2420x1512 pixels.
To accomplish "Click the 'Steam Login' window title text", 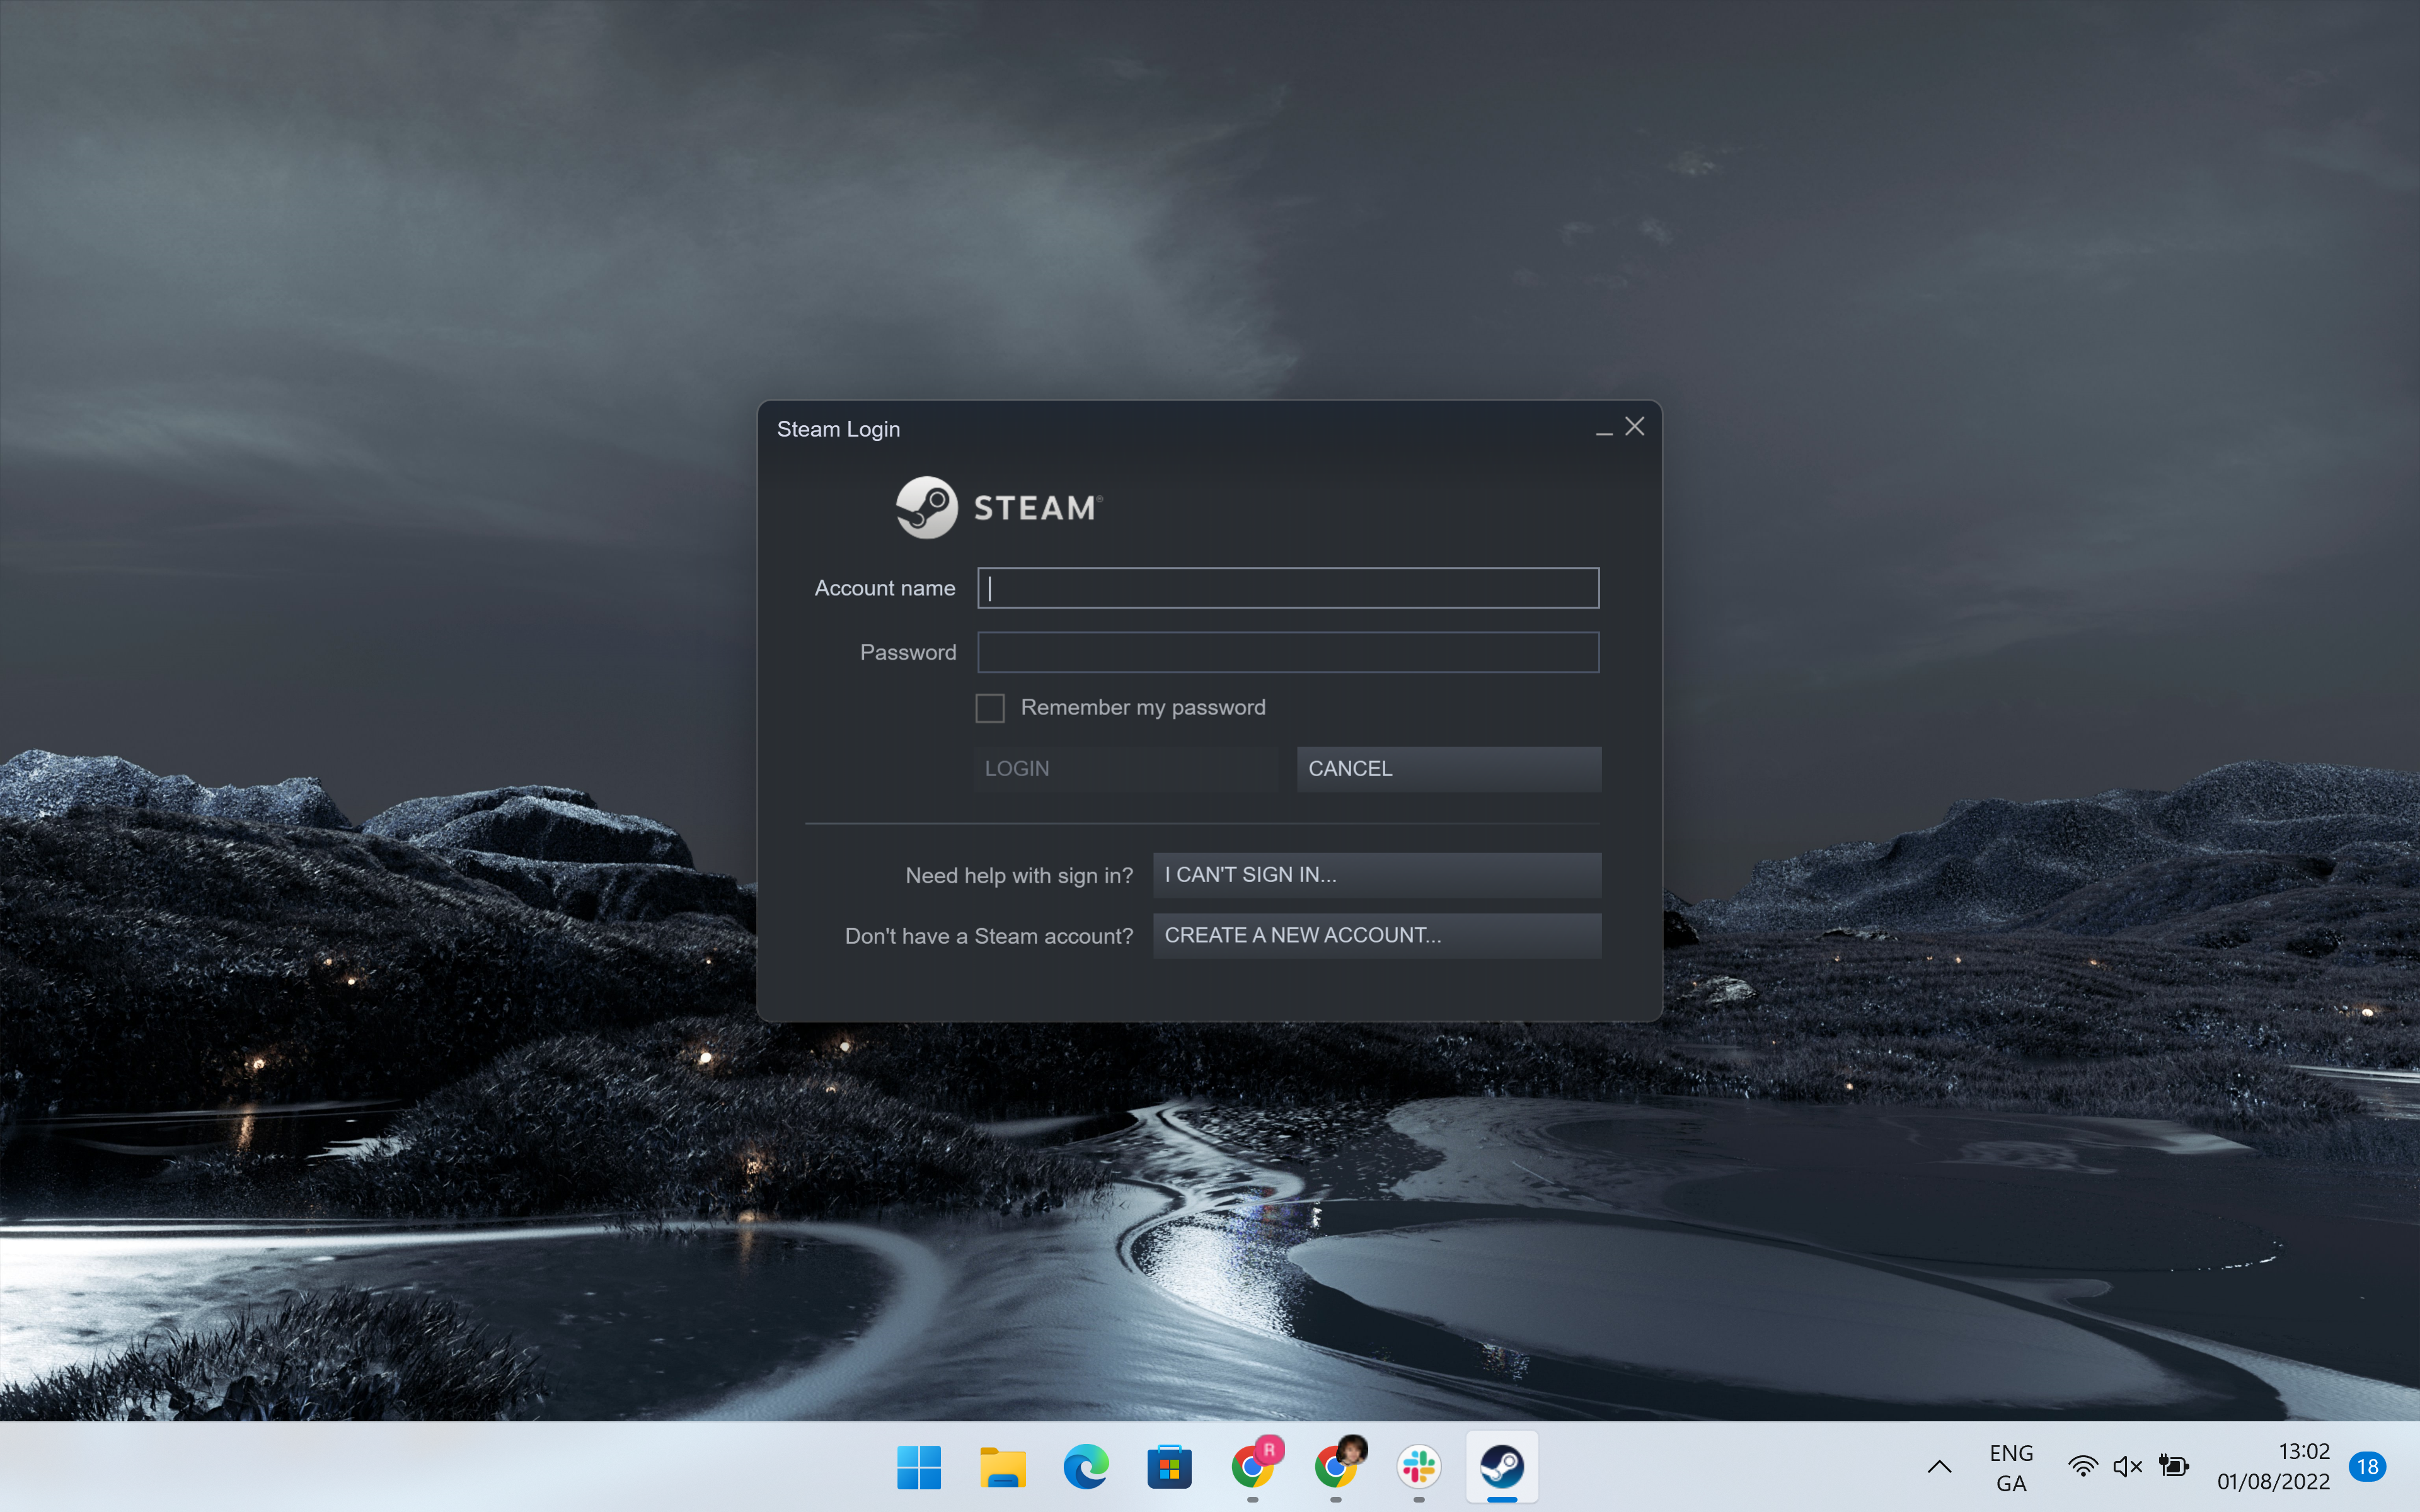I will click(838, 429).
